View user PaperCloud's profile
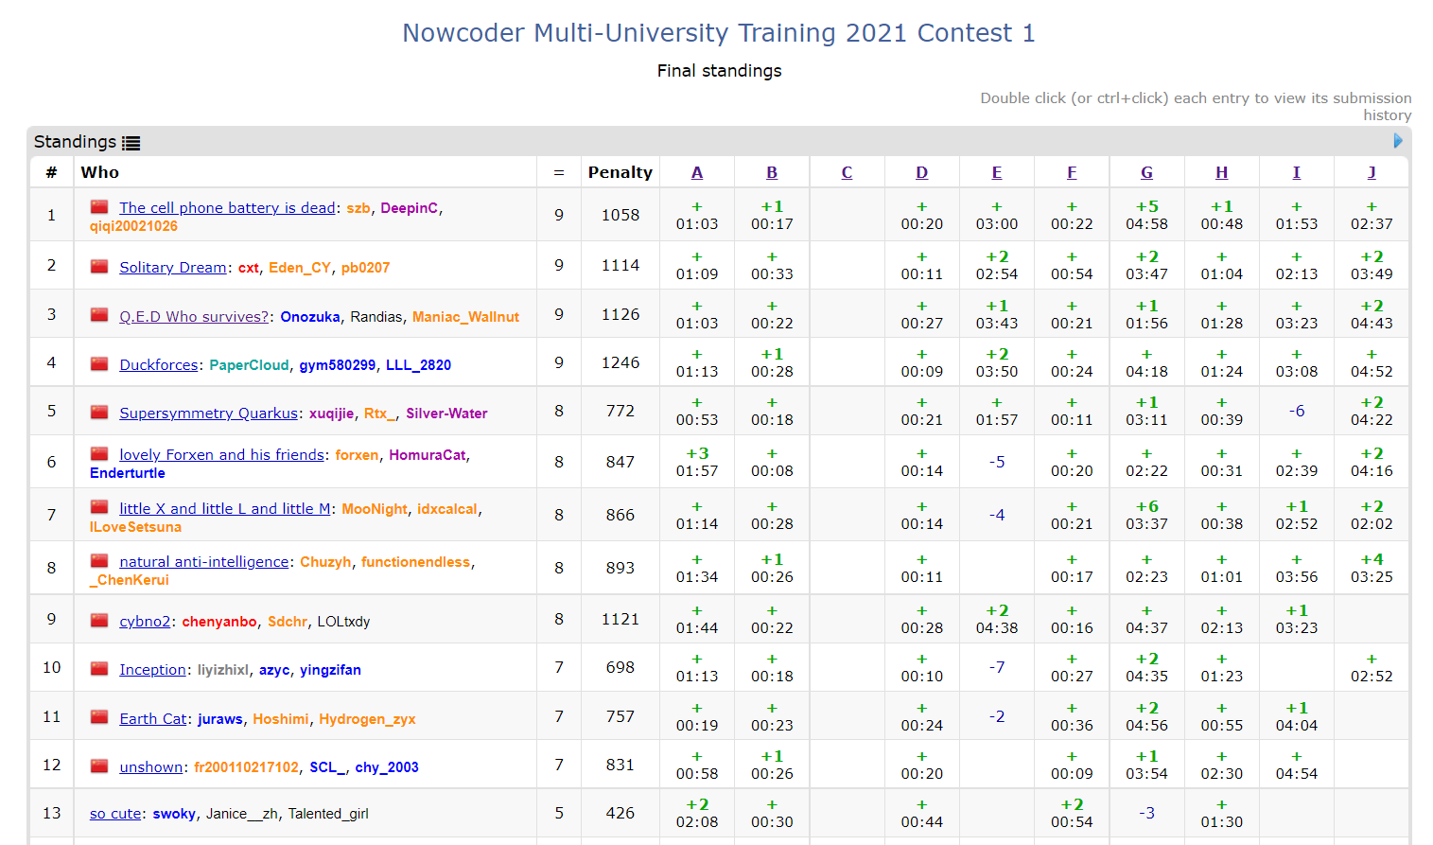The image size is (1433, 845). (x=249, y=365)
